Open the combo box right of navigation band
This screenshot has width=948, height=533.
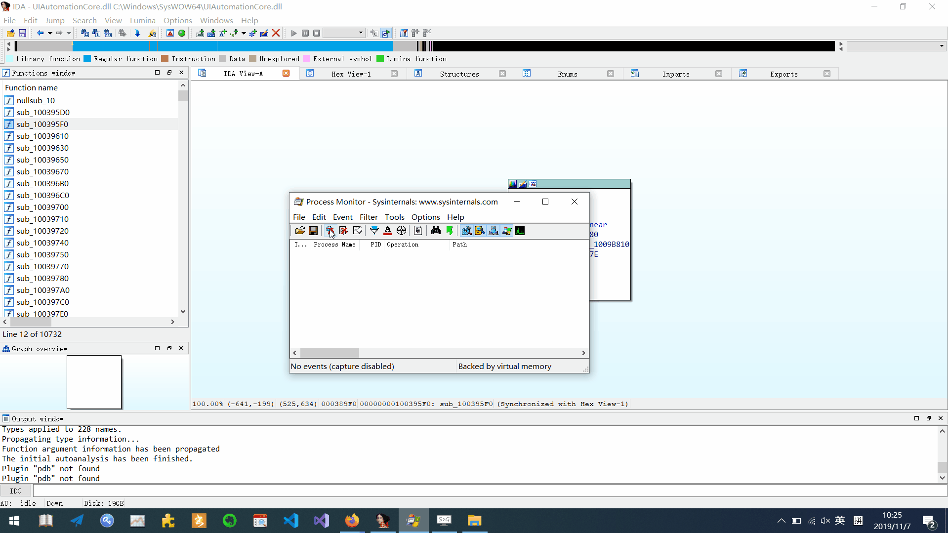pyautogui.click(x=896, y=46)
